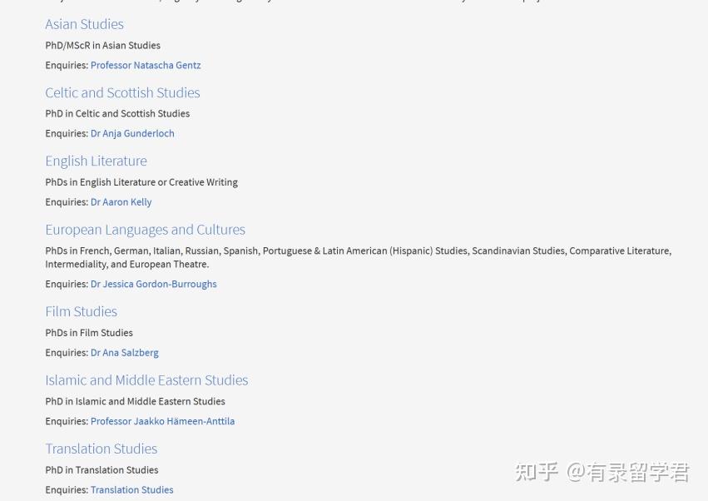Click the 知乎 @有录留学君 watermark
708x501 pixels.
pos(601,473)
